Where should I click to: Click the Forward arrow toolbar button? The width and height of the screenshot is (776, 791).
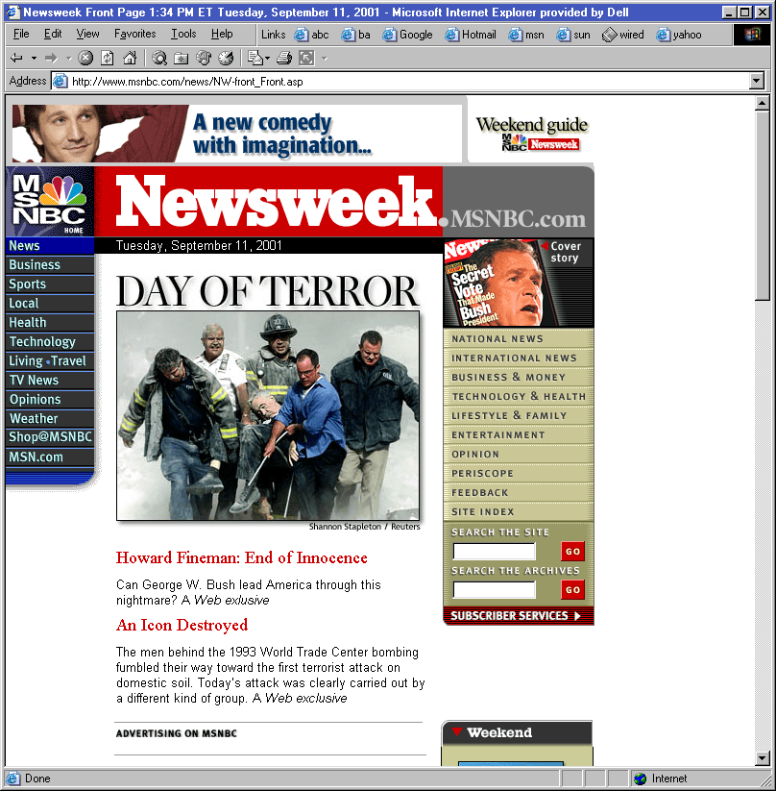[x=51, y=59]
